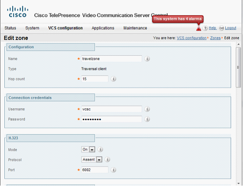Click the Logout link

pos(231,28)
